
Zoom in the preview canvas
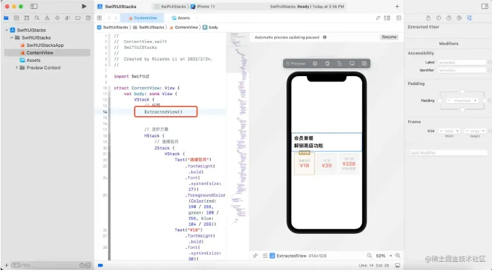click(398, 256)
